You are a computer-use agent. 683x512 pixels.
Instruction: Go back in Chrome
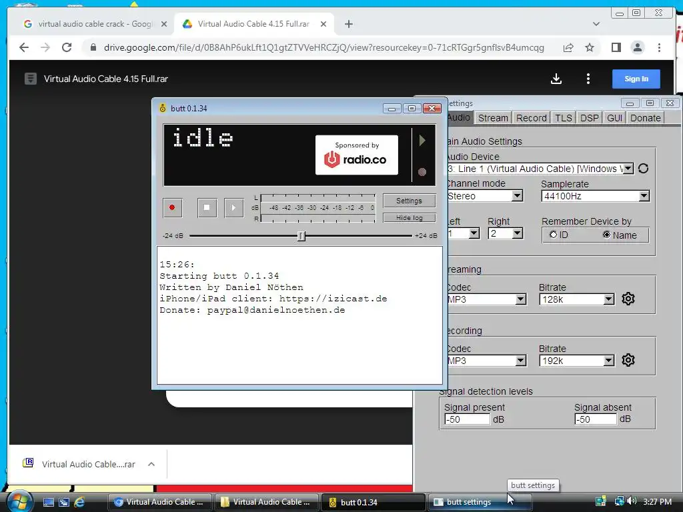pos(24,47)
